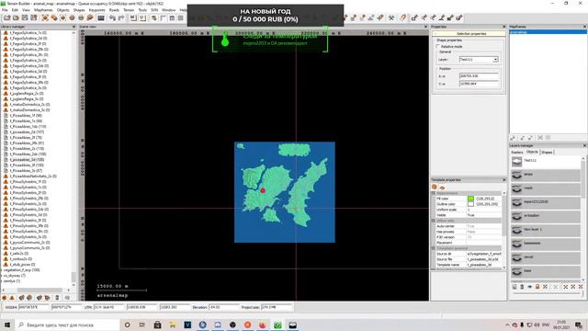Click the Fill color green swatch

pyautogui.click(x=470, y=199)
